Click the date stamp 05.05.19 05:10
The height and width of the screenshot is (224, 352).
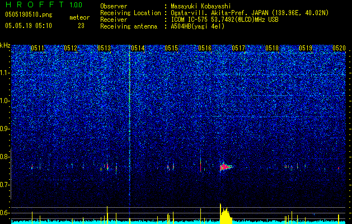click(29, 26)
